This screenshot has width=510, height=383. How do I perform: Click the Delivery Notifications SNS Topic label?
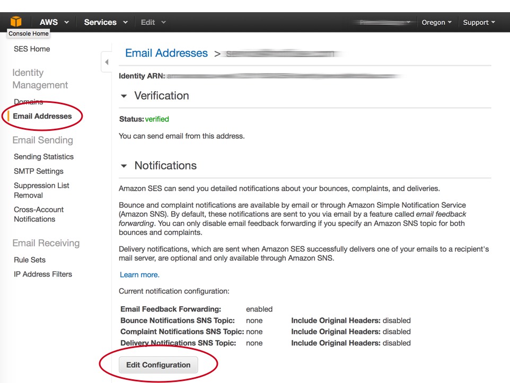coord(178,343)
